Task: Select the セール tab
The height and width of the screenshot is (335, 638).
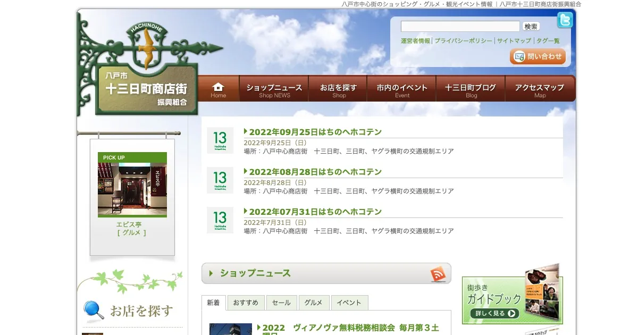Action: pyautogui.click(x=281, y=303)
